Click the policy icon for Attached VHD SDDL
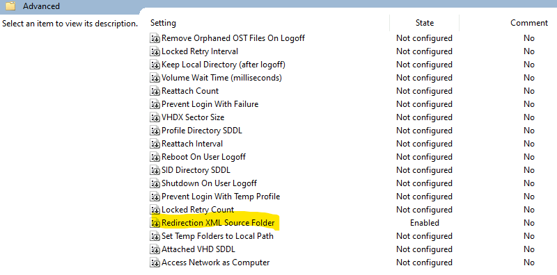Viewport: 557px width, 275px height. pos(155,249)
